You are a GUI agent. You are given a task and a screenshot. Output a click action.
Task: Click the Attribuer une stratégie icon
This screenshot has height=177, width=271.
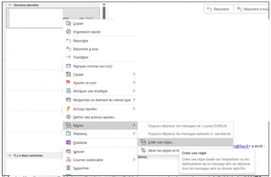[x=69, y=91]
